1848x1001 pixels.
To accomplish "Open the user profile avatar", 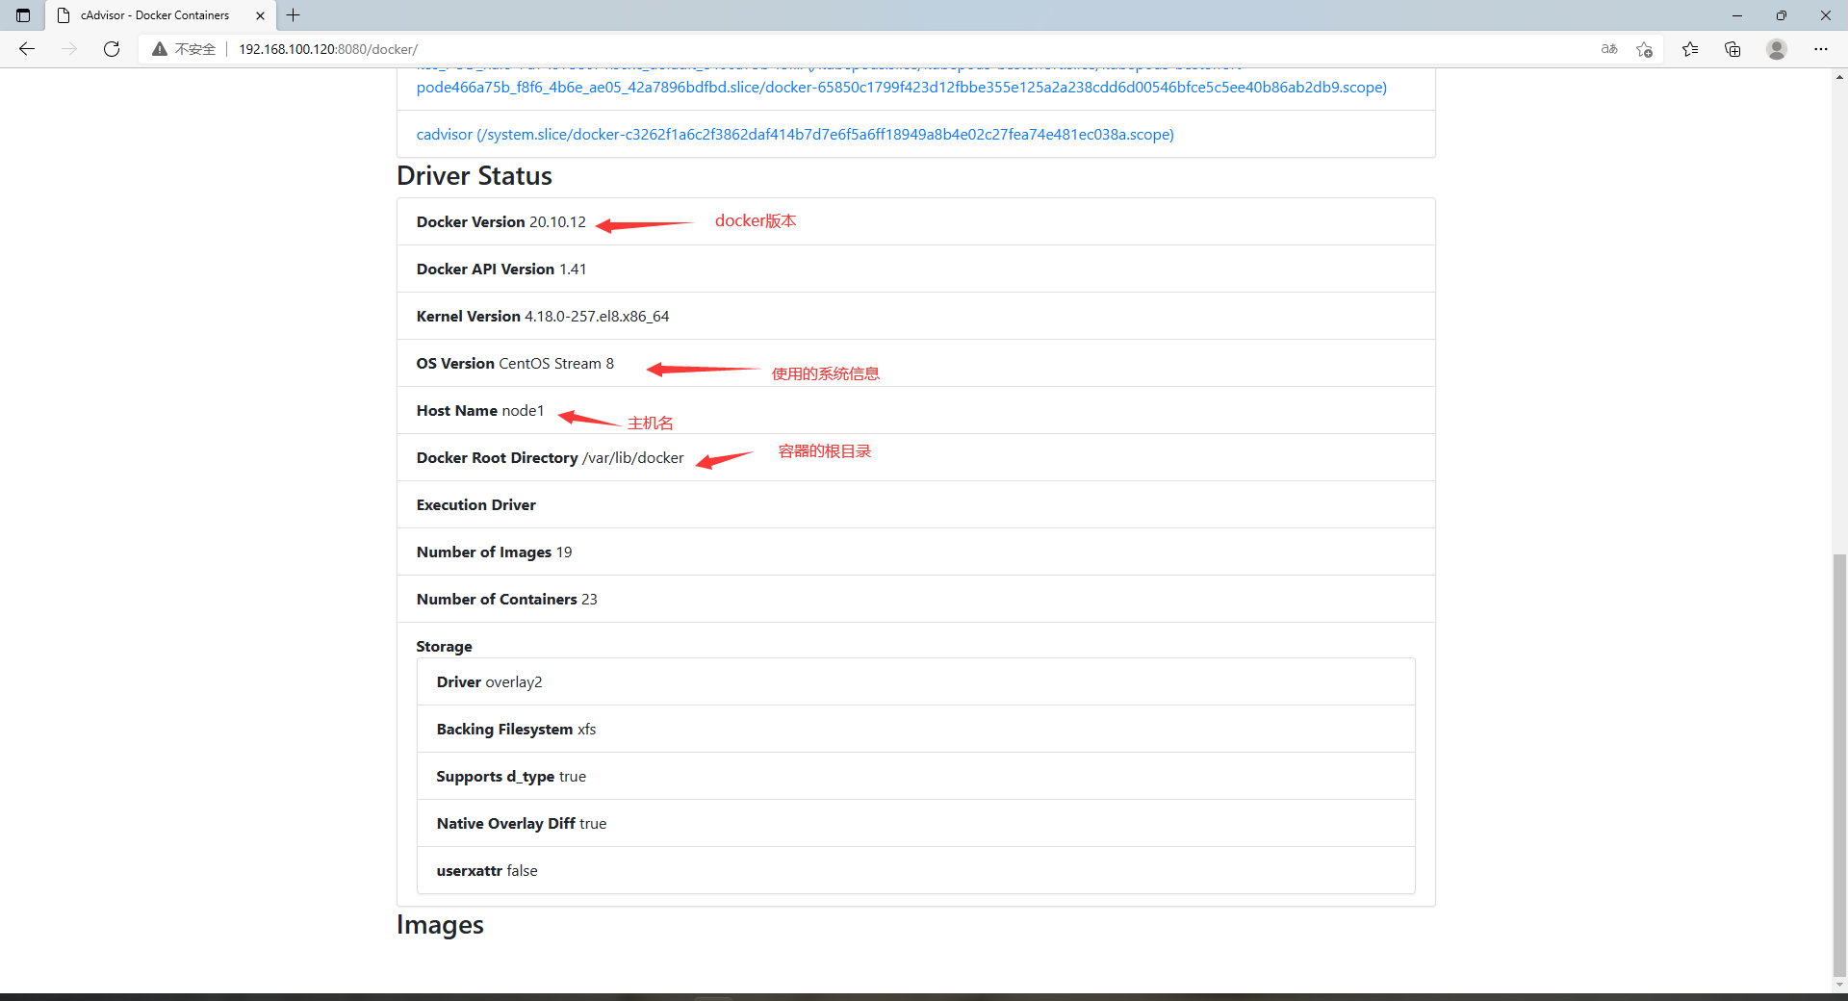I will click(x=1777, y=49).
